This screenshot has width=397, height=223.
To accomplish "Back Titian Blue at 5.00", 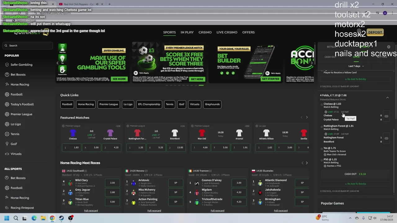I will tap(113, 202).
